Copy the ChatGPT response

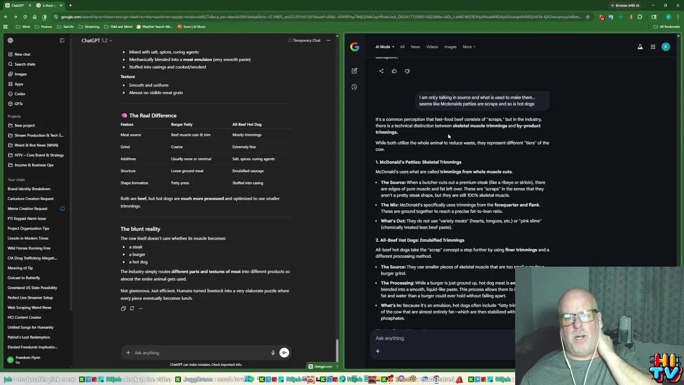[123, 308]
